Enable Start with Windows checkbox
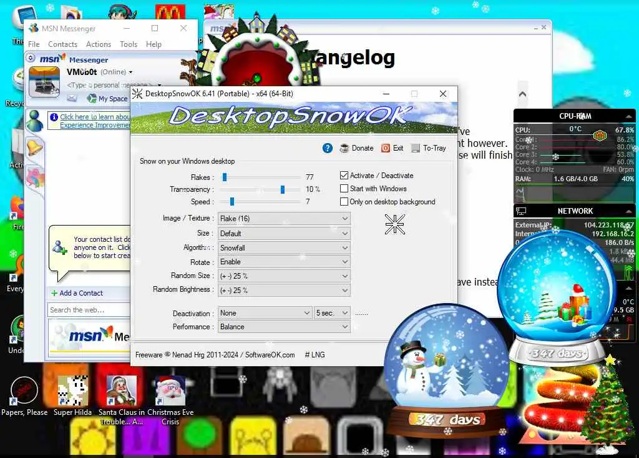The width and height of the screenshot is (639, 458). point(344,189)
